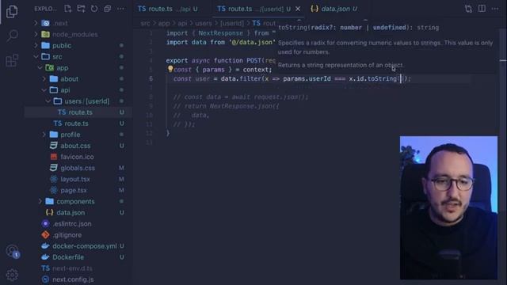Open the Extensions view in activity bar
The width and height of the screenshot is (507, 285).
12,60
